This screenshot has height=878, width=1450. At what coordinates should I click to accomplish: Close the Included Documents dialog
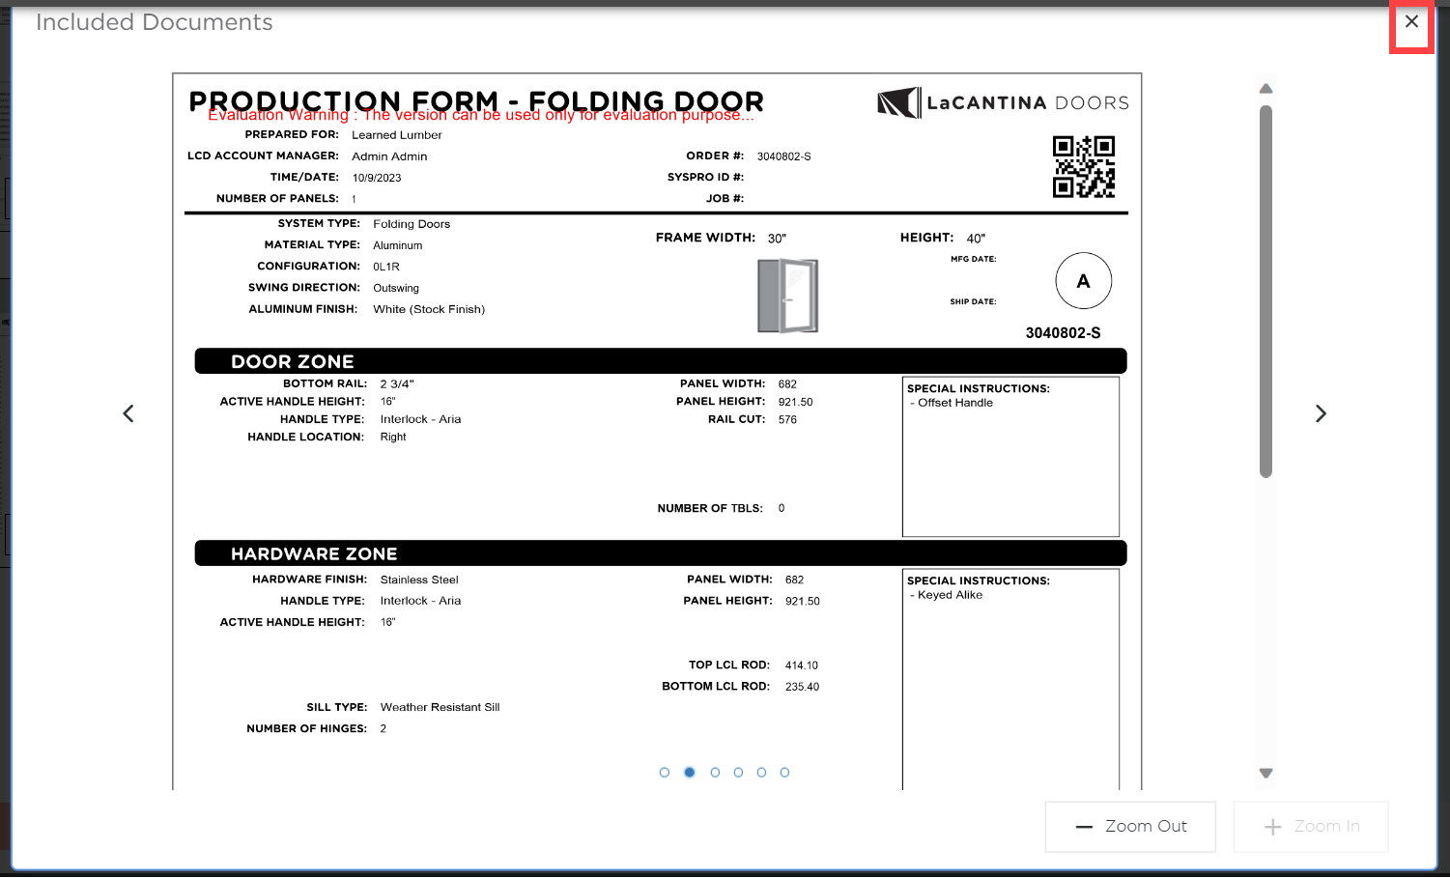pyautogui.click(x=1411, y=22)
